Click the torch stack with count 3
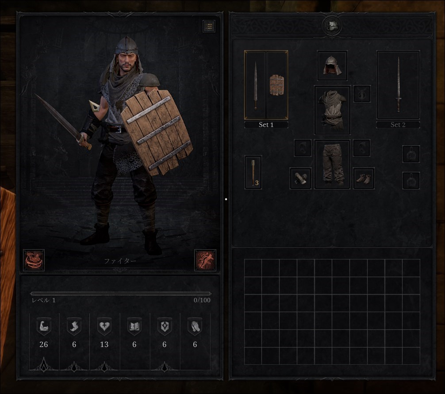445x394 pixels. 253,172
